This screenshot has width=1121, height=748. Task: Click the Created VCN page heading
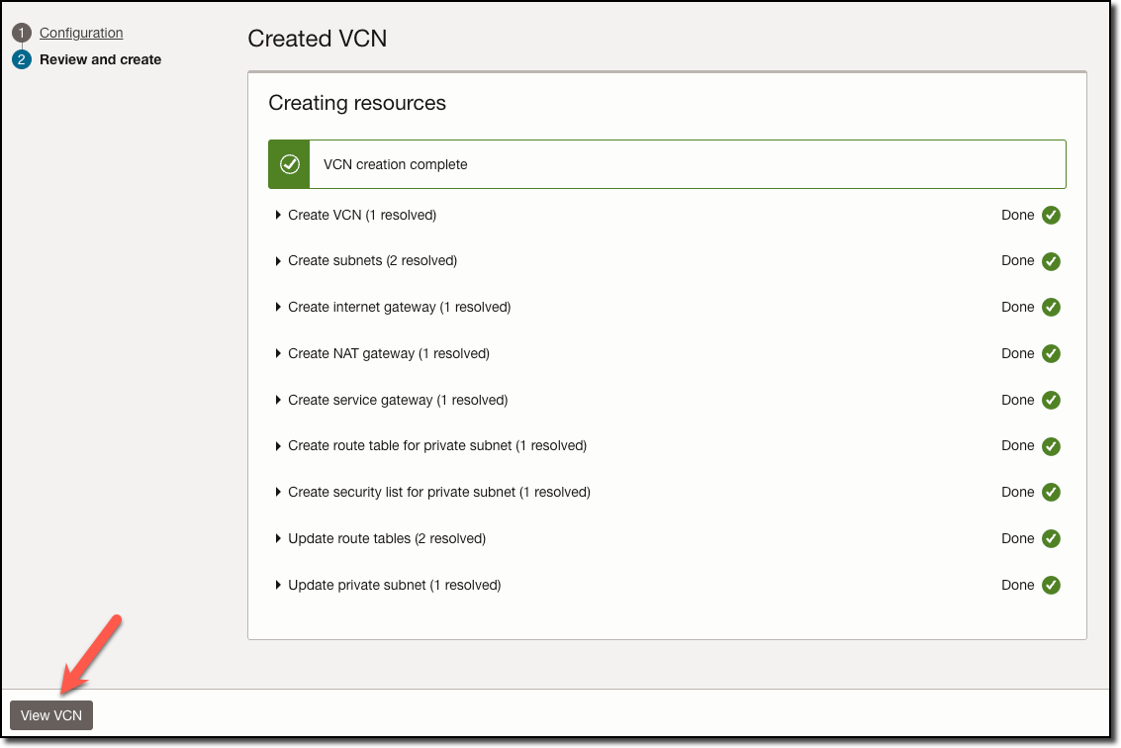(317, 39)
